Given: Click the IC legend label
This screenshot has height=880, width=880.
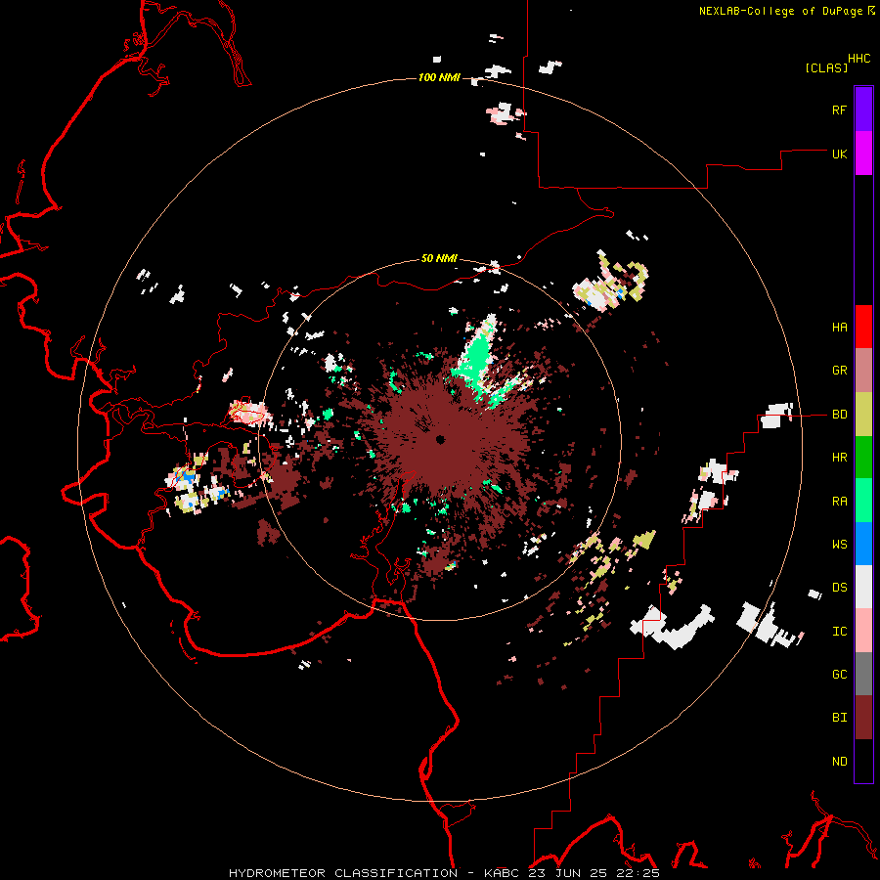Looking at the screenshot, I should [839, 632].
